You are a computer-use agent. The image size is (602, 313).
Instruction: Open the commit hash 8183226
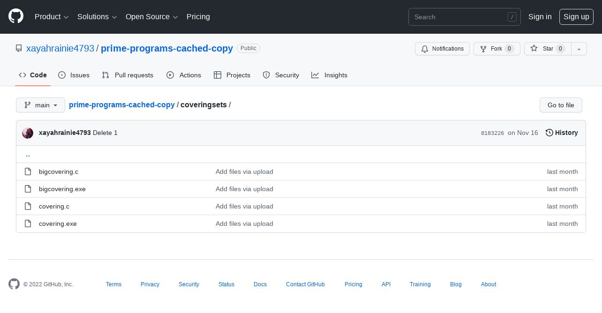pos(492,133)
